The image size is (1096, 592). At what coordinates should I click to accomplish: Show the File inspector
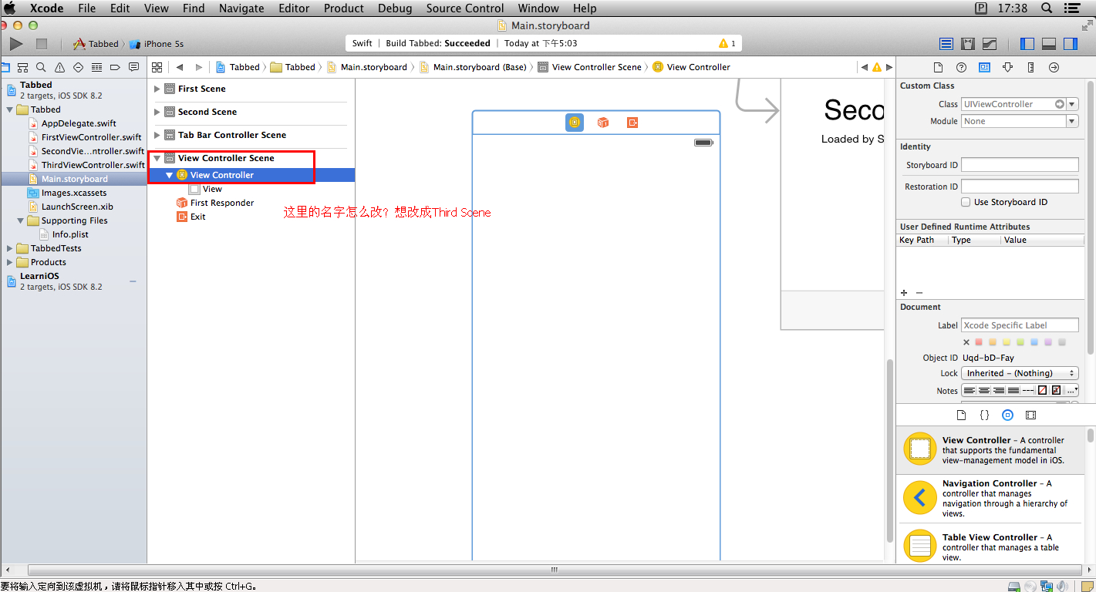[939, 67]
